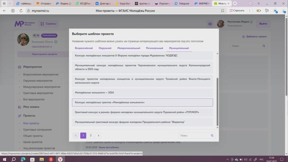This screenshot has height=162, width=288.
Task: Click the Raspopova Maria profile avatar
Action: point(221,24)
